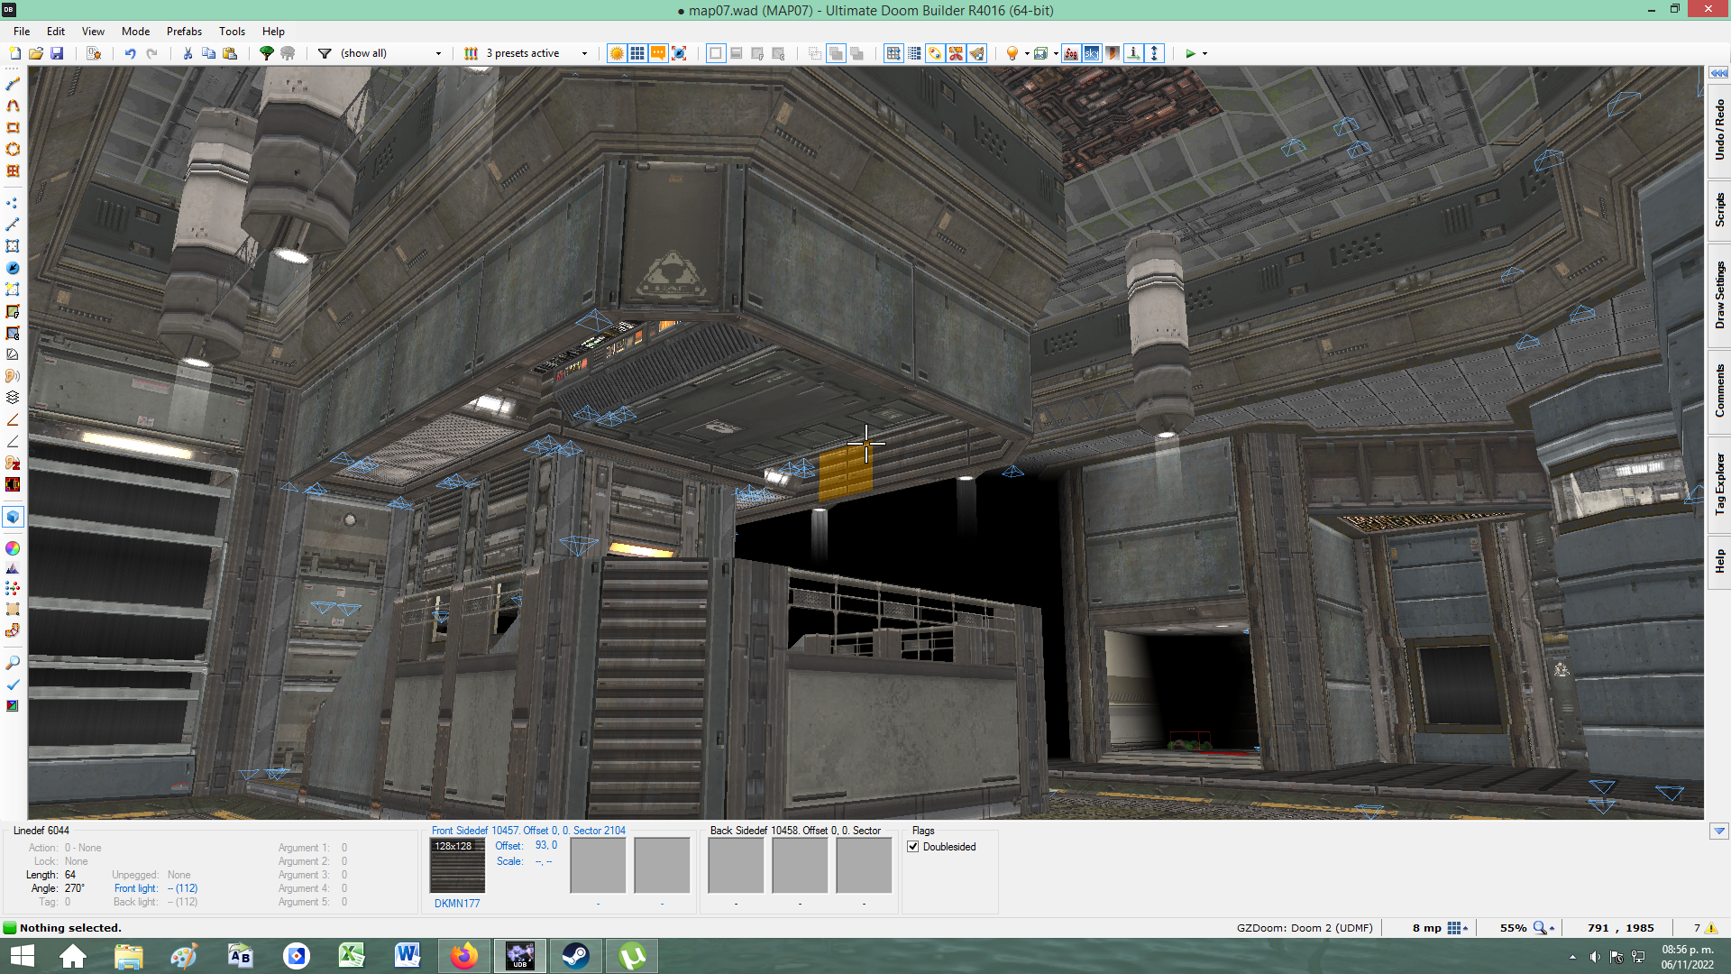This screenshot has height=974, width=1731.
Task: Open Firefox from the taskbar
Action: (x=464, y=956)
